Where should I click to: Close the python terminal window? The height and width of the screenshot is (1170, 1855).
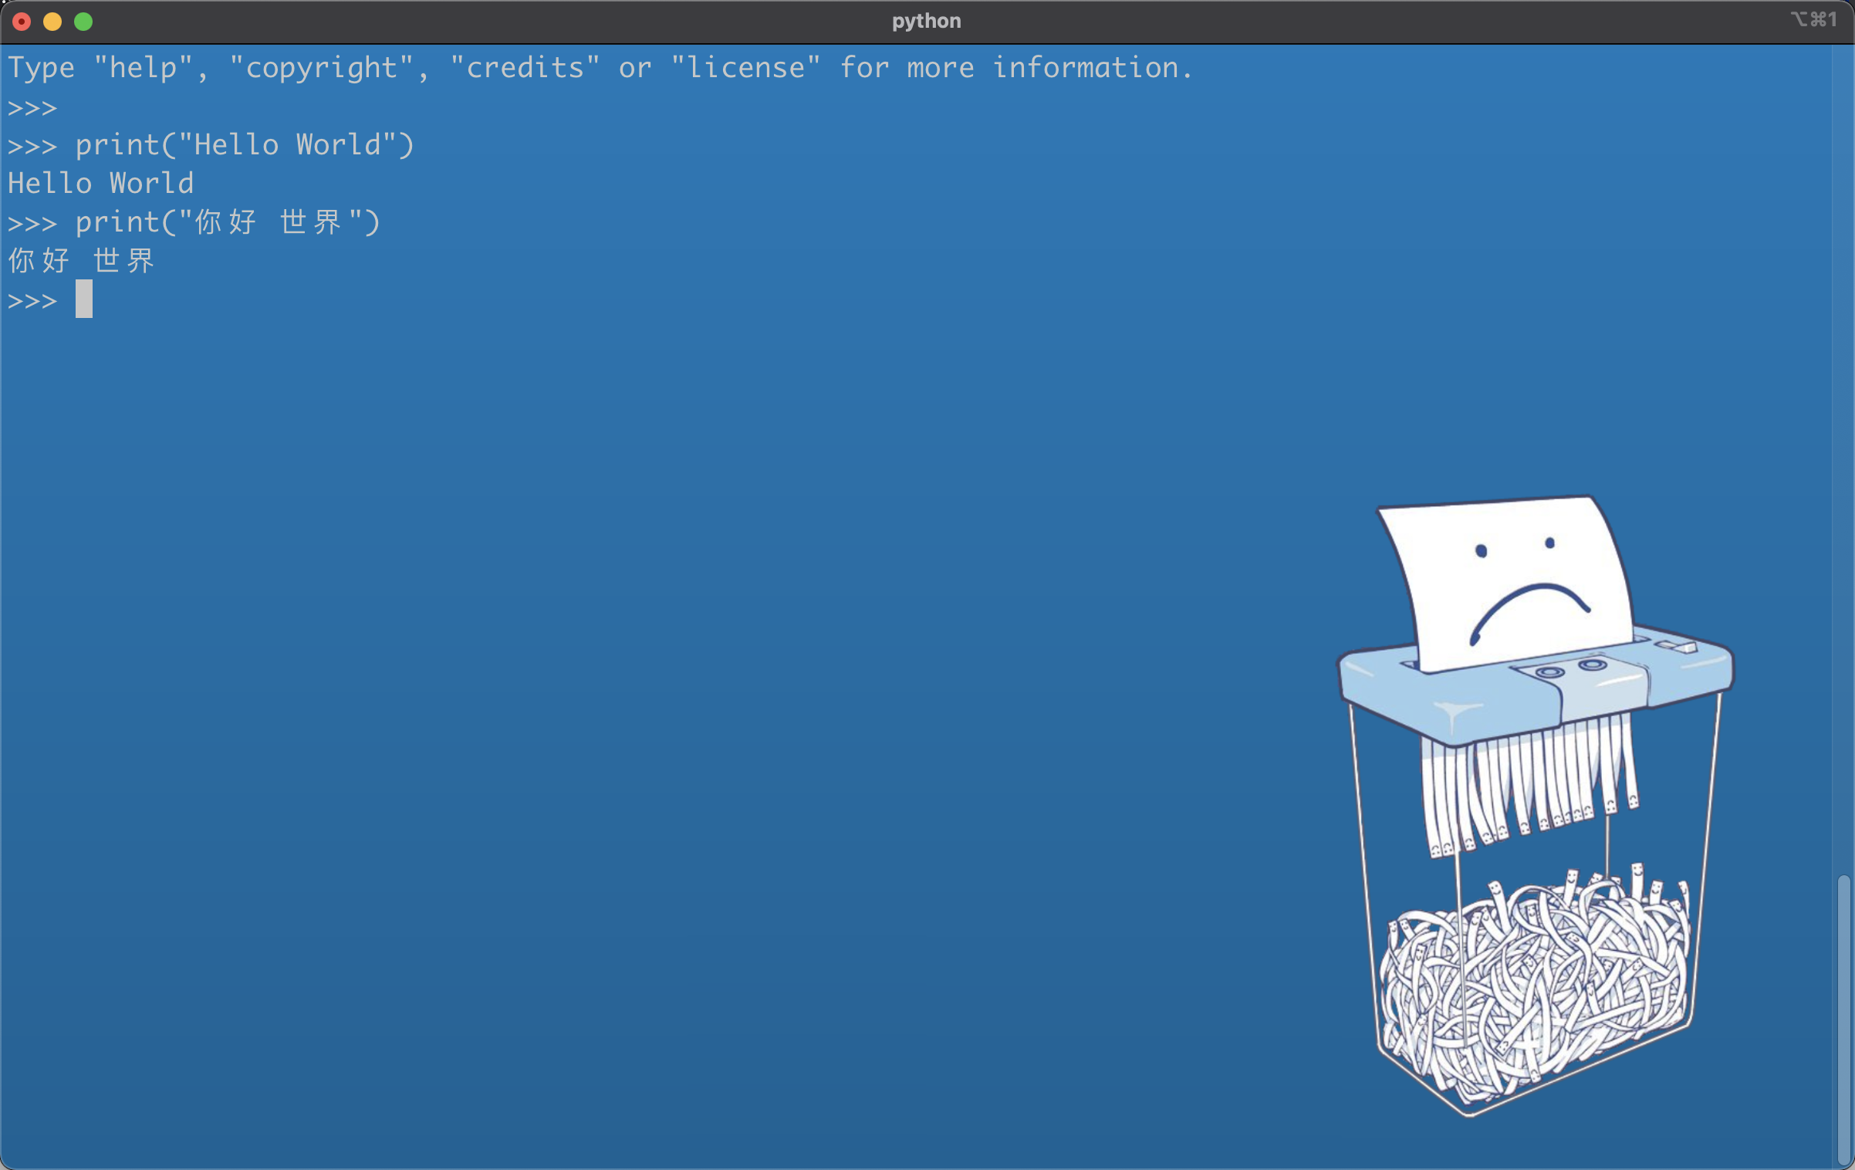(x=22, y=22)
